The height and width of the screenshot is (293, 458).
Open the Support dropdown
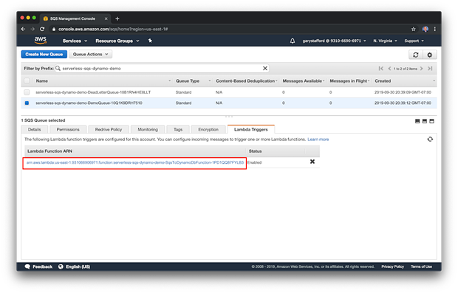[414, 41]
